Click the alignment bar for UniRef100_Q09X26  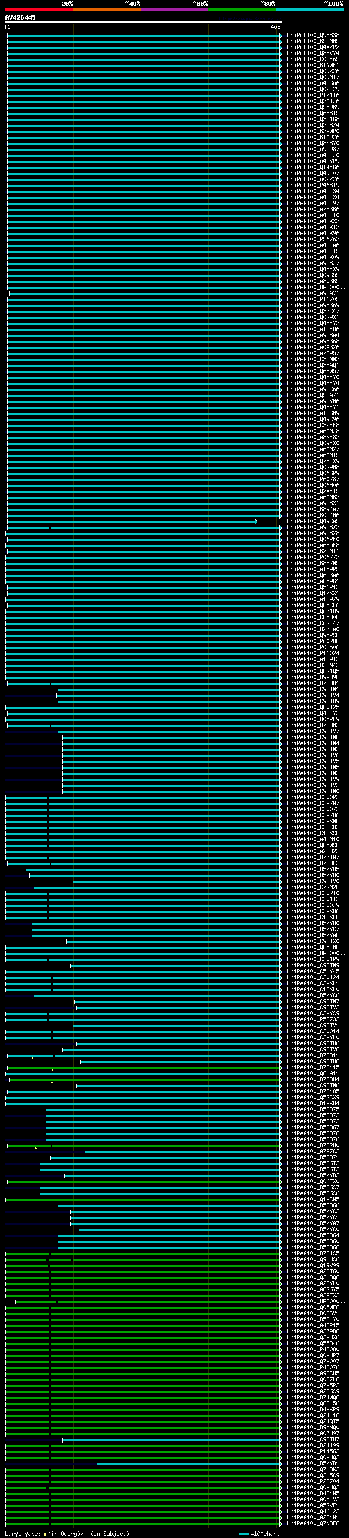coord(144,71)
